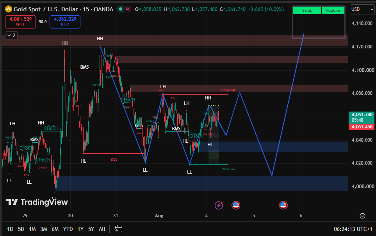This screenshot has height=236, width=376.
Task: Open the US flag event before date 6
Action: click(x=283, y=205)
